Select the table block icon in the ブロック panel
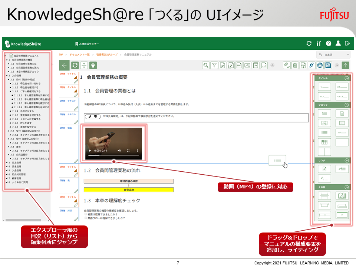356x267 pixels. pyautogui.click(x=324, y=142)
